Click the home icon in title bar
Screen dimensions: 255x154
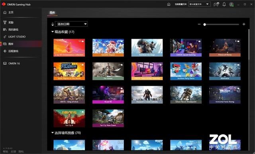pyautogui.click(x=169, y=4)
